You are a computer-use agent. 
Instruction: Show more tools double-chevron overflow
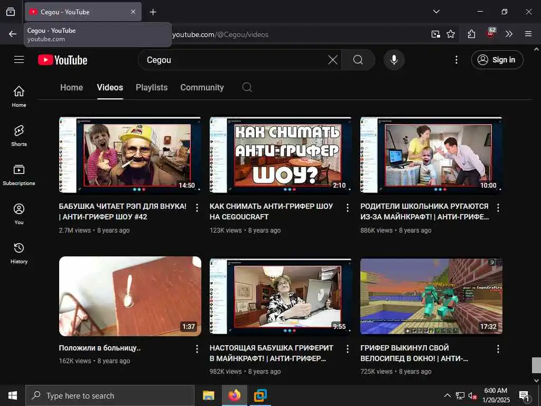tap(509, 34)
